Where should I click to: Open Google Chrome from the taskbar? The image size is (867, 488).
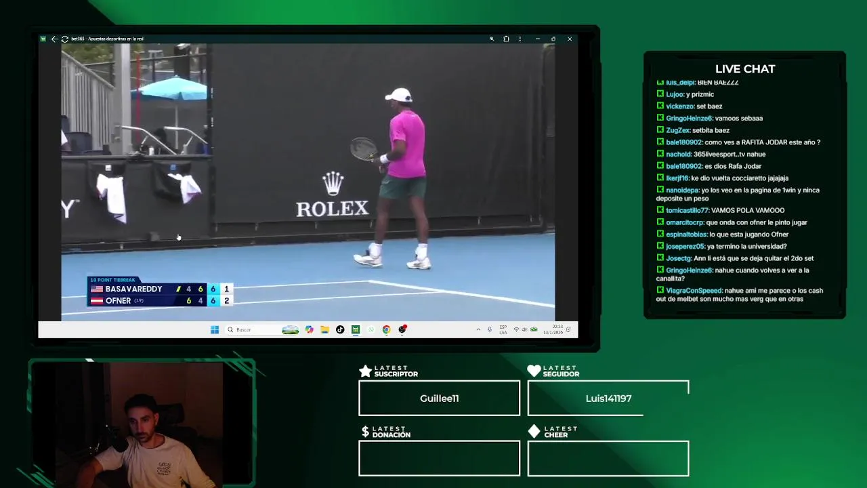pos(386,329)
